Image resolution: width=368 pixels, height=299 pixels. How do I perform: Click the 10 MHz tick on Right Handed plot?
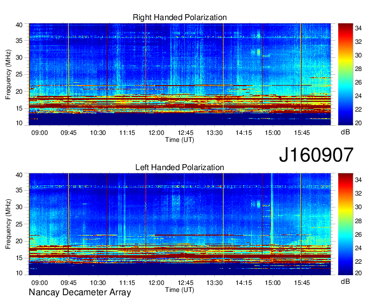coord(19,123)
